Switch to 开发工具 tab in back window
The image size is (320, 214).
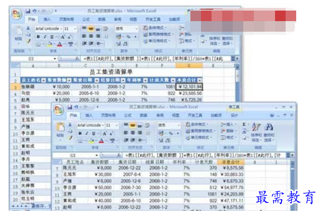point(153,20)
